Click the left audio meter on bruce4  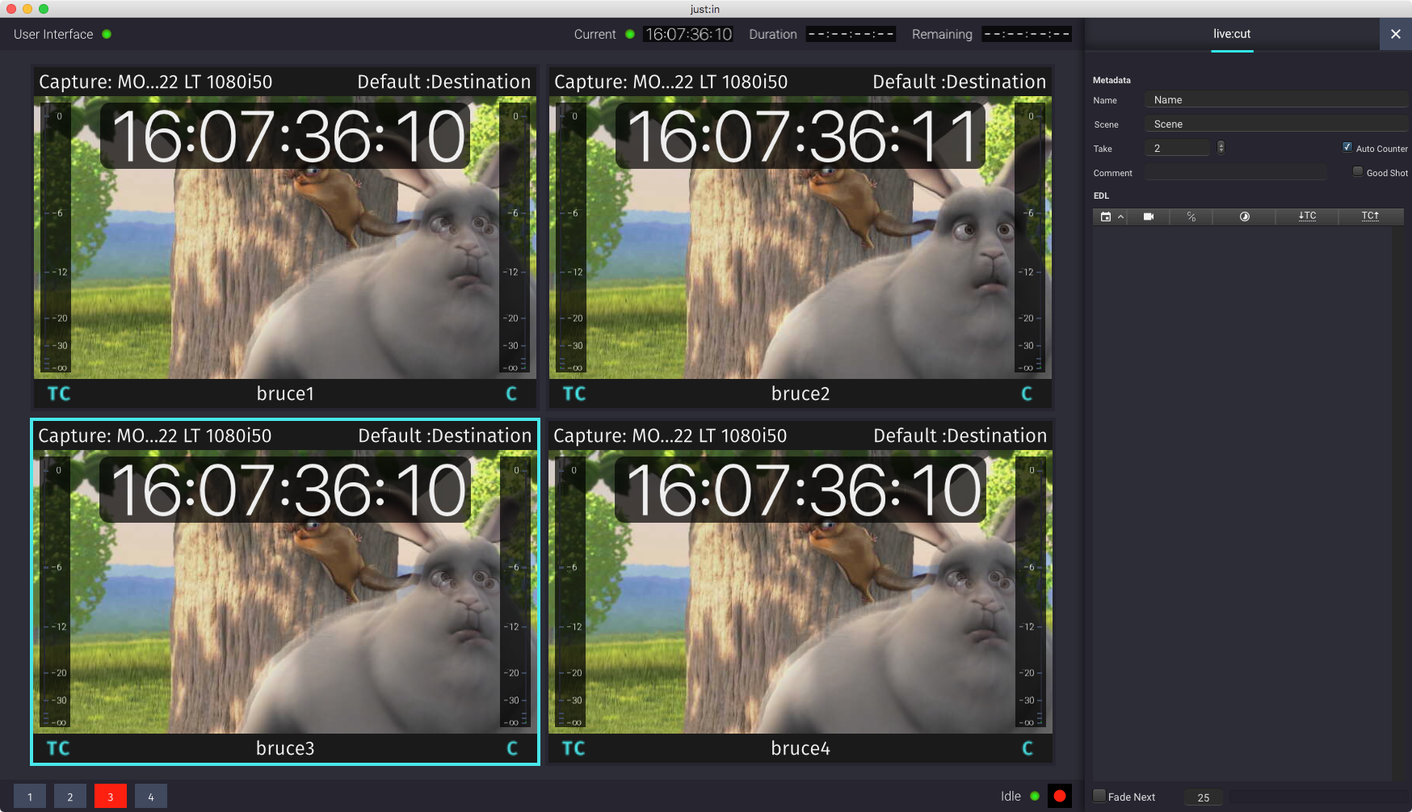point(571,591)
